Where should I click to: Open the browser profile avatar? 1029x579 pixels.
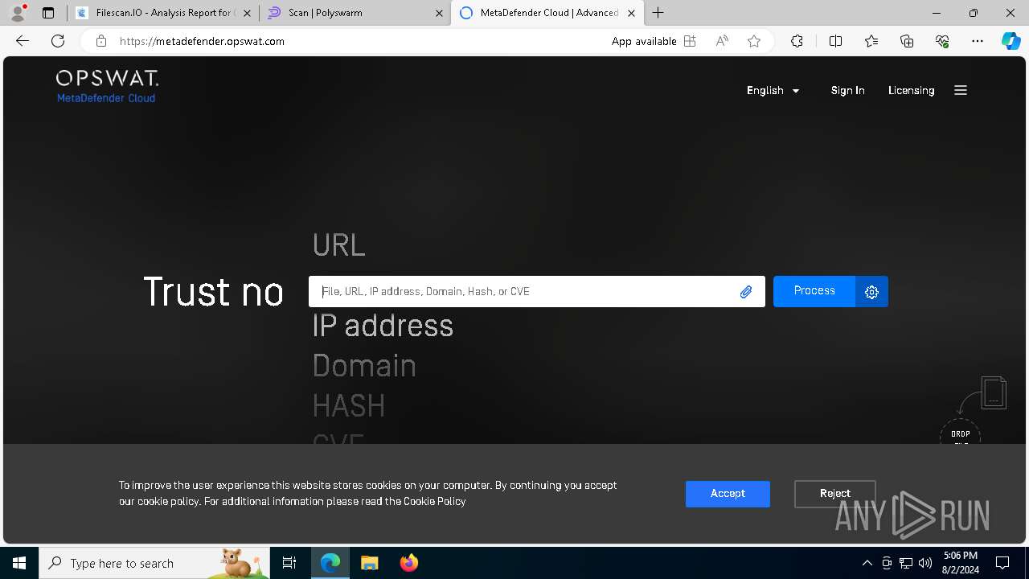point(18,13)
